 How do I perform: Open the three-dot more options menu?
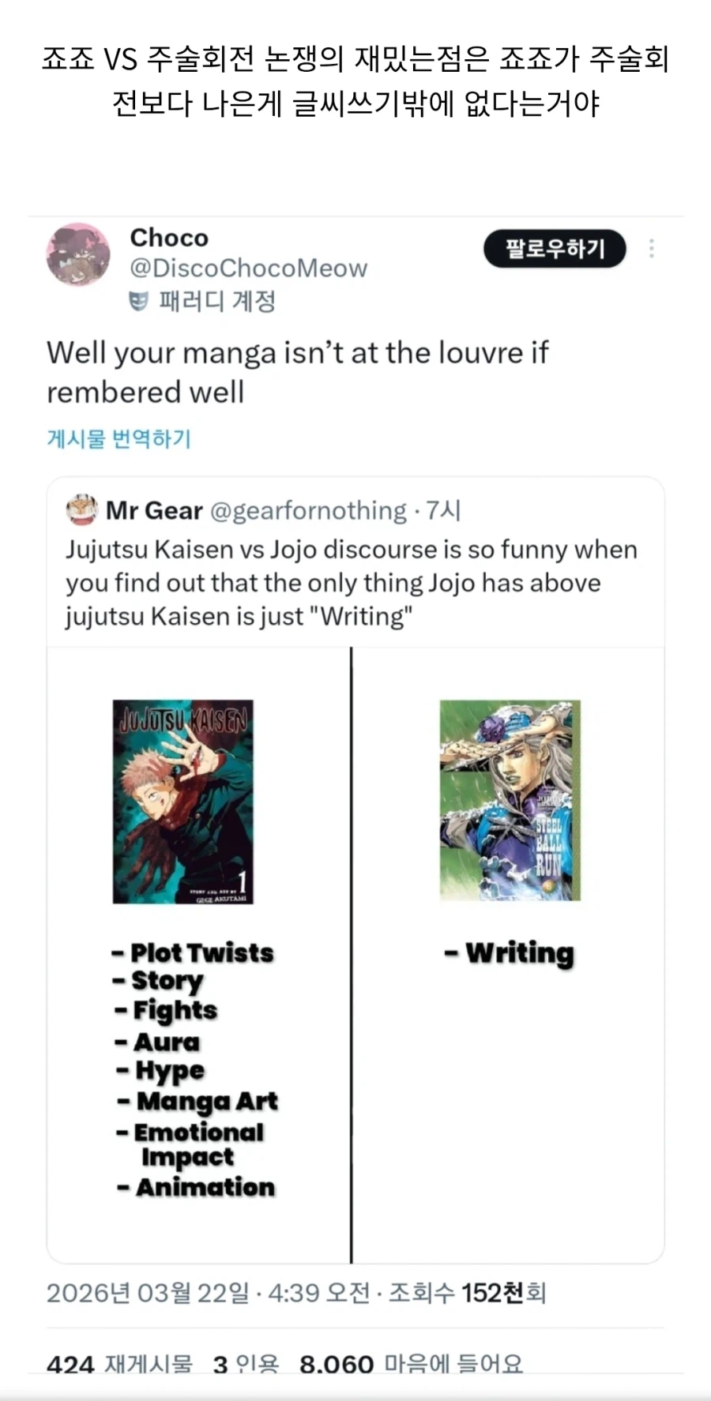651,249
